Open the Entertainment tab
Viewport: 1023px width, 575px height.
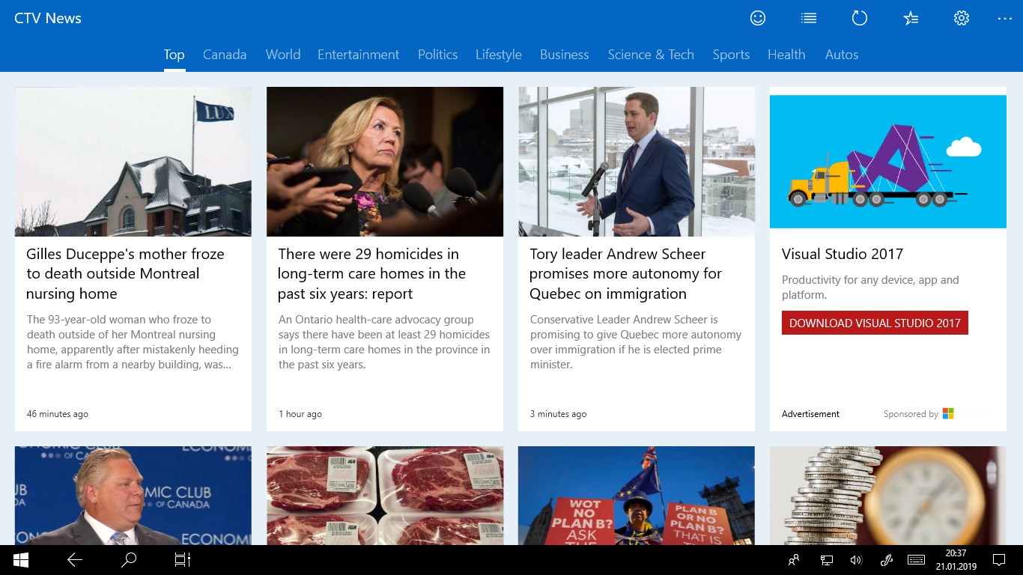click(x=359, y=55)
